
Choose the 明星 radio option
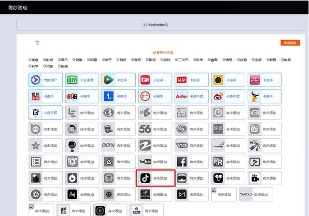point(88,59)
